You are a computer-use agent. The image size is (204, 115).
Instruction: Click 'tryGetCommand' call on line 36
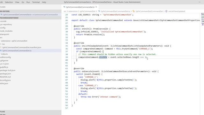(129, 49)
